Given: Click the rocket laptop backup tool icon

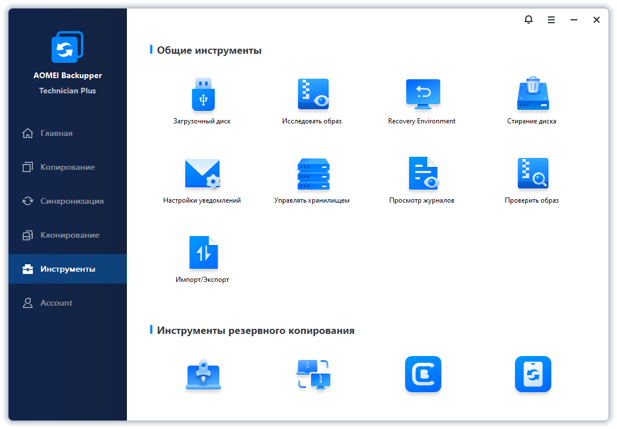Looking at the screenshot, I should (x=203, y=374).
